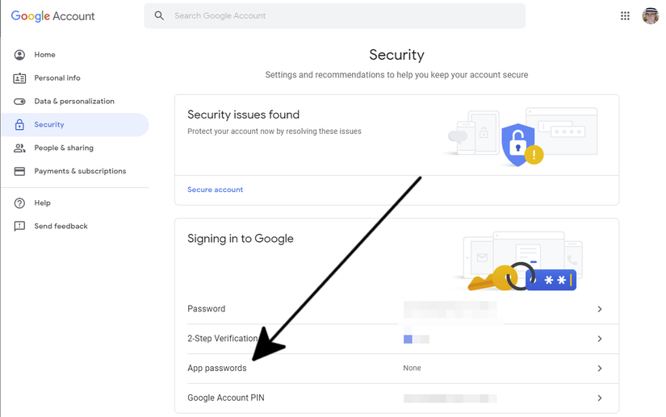This screenshot has width=666, height=417.
Task: Click the search magnifier icon
Action: pyautogui.click(x=159, y=15)
